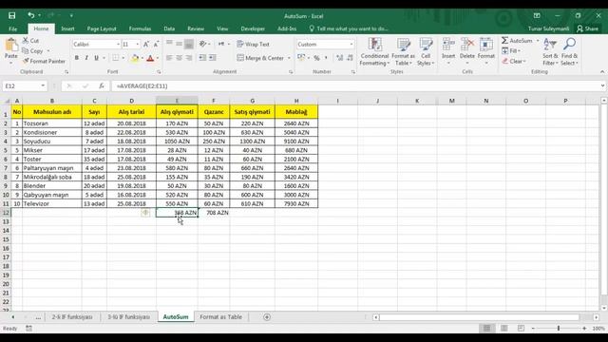Collapse the ribbon with the arrow

point(601,72)
